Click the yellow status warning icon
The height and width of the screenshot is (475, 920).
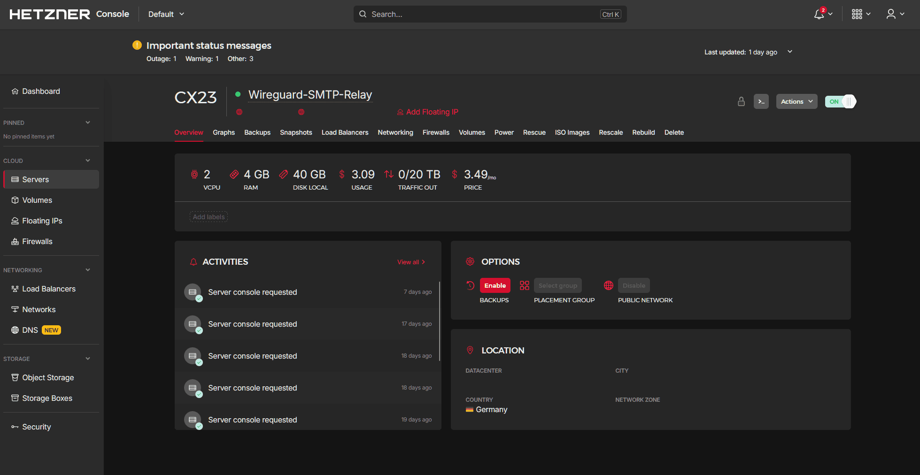click(x=137, y=45)
